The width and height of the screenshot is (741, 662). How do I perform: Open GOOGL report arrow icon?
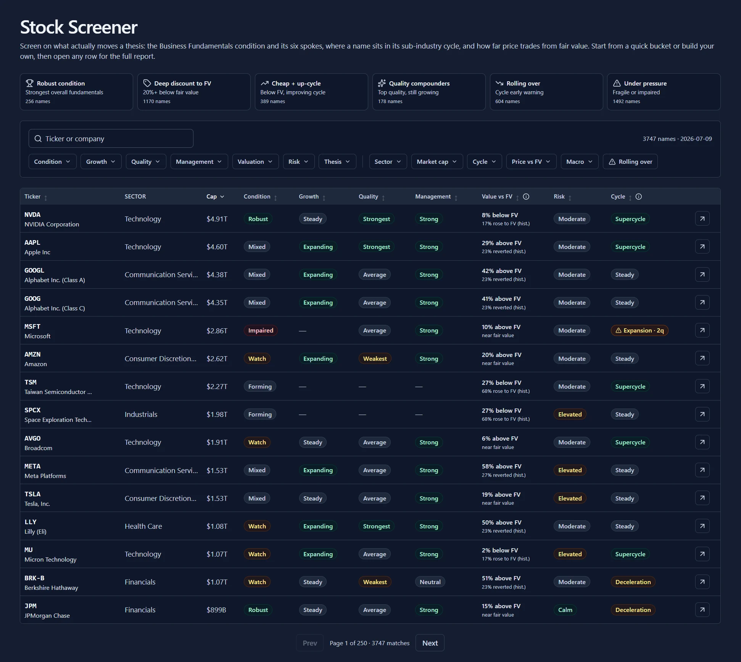click(702, 274)
